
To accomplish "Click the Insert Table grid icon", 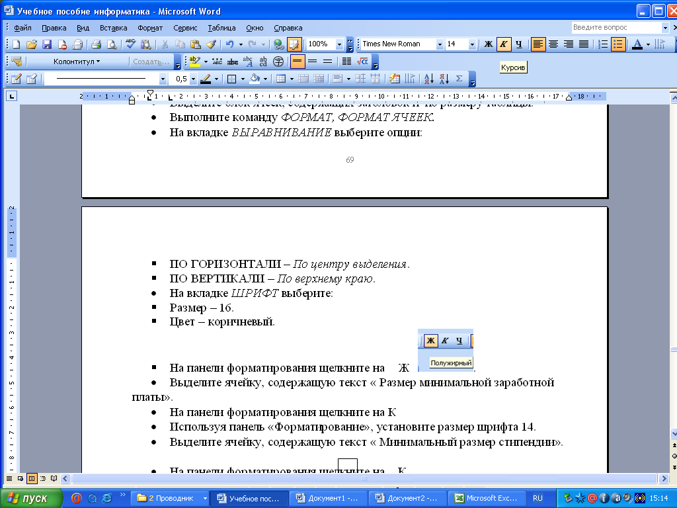I will 281,79.
